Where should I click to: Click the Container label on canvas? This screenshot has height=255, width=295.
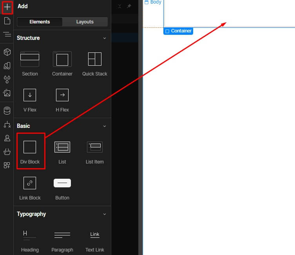pyautogui.click(x=178, y=31)
